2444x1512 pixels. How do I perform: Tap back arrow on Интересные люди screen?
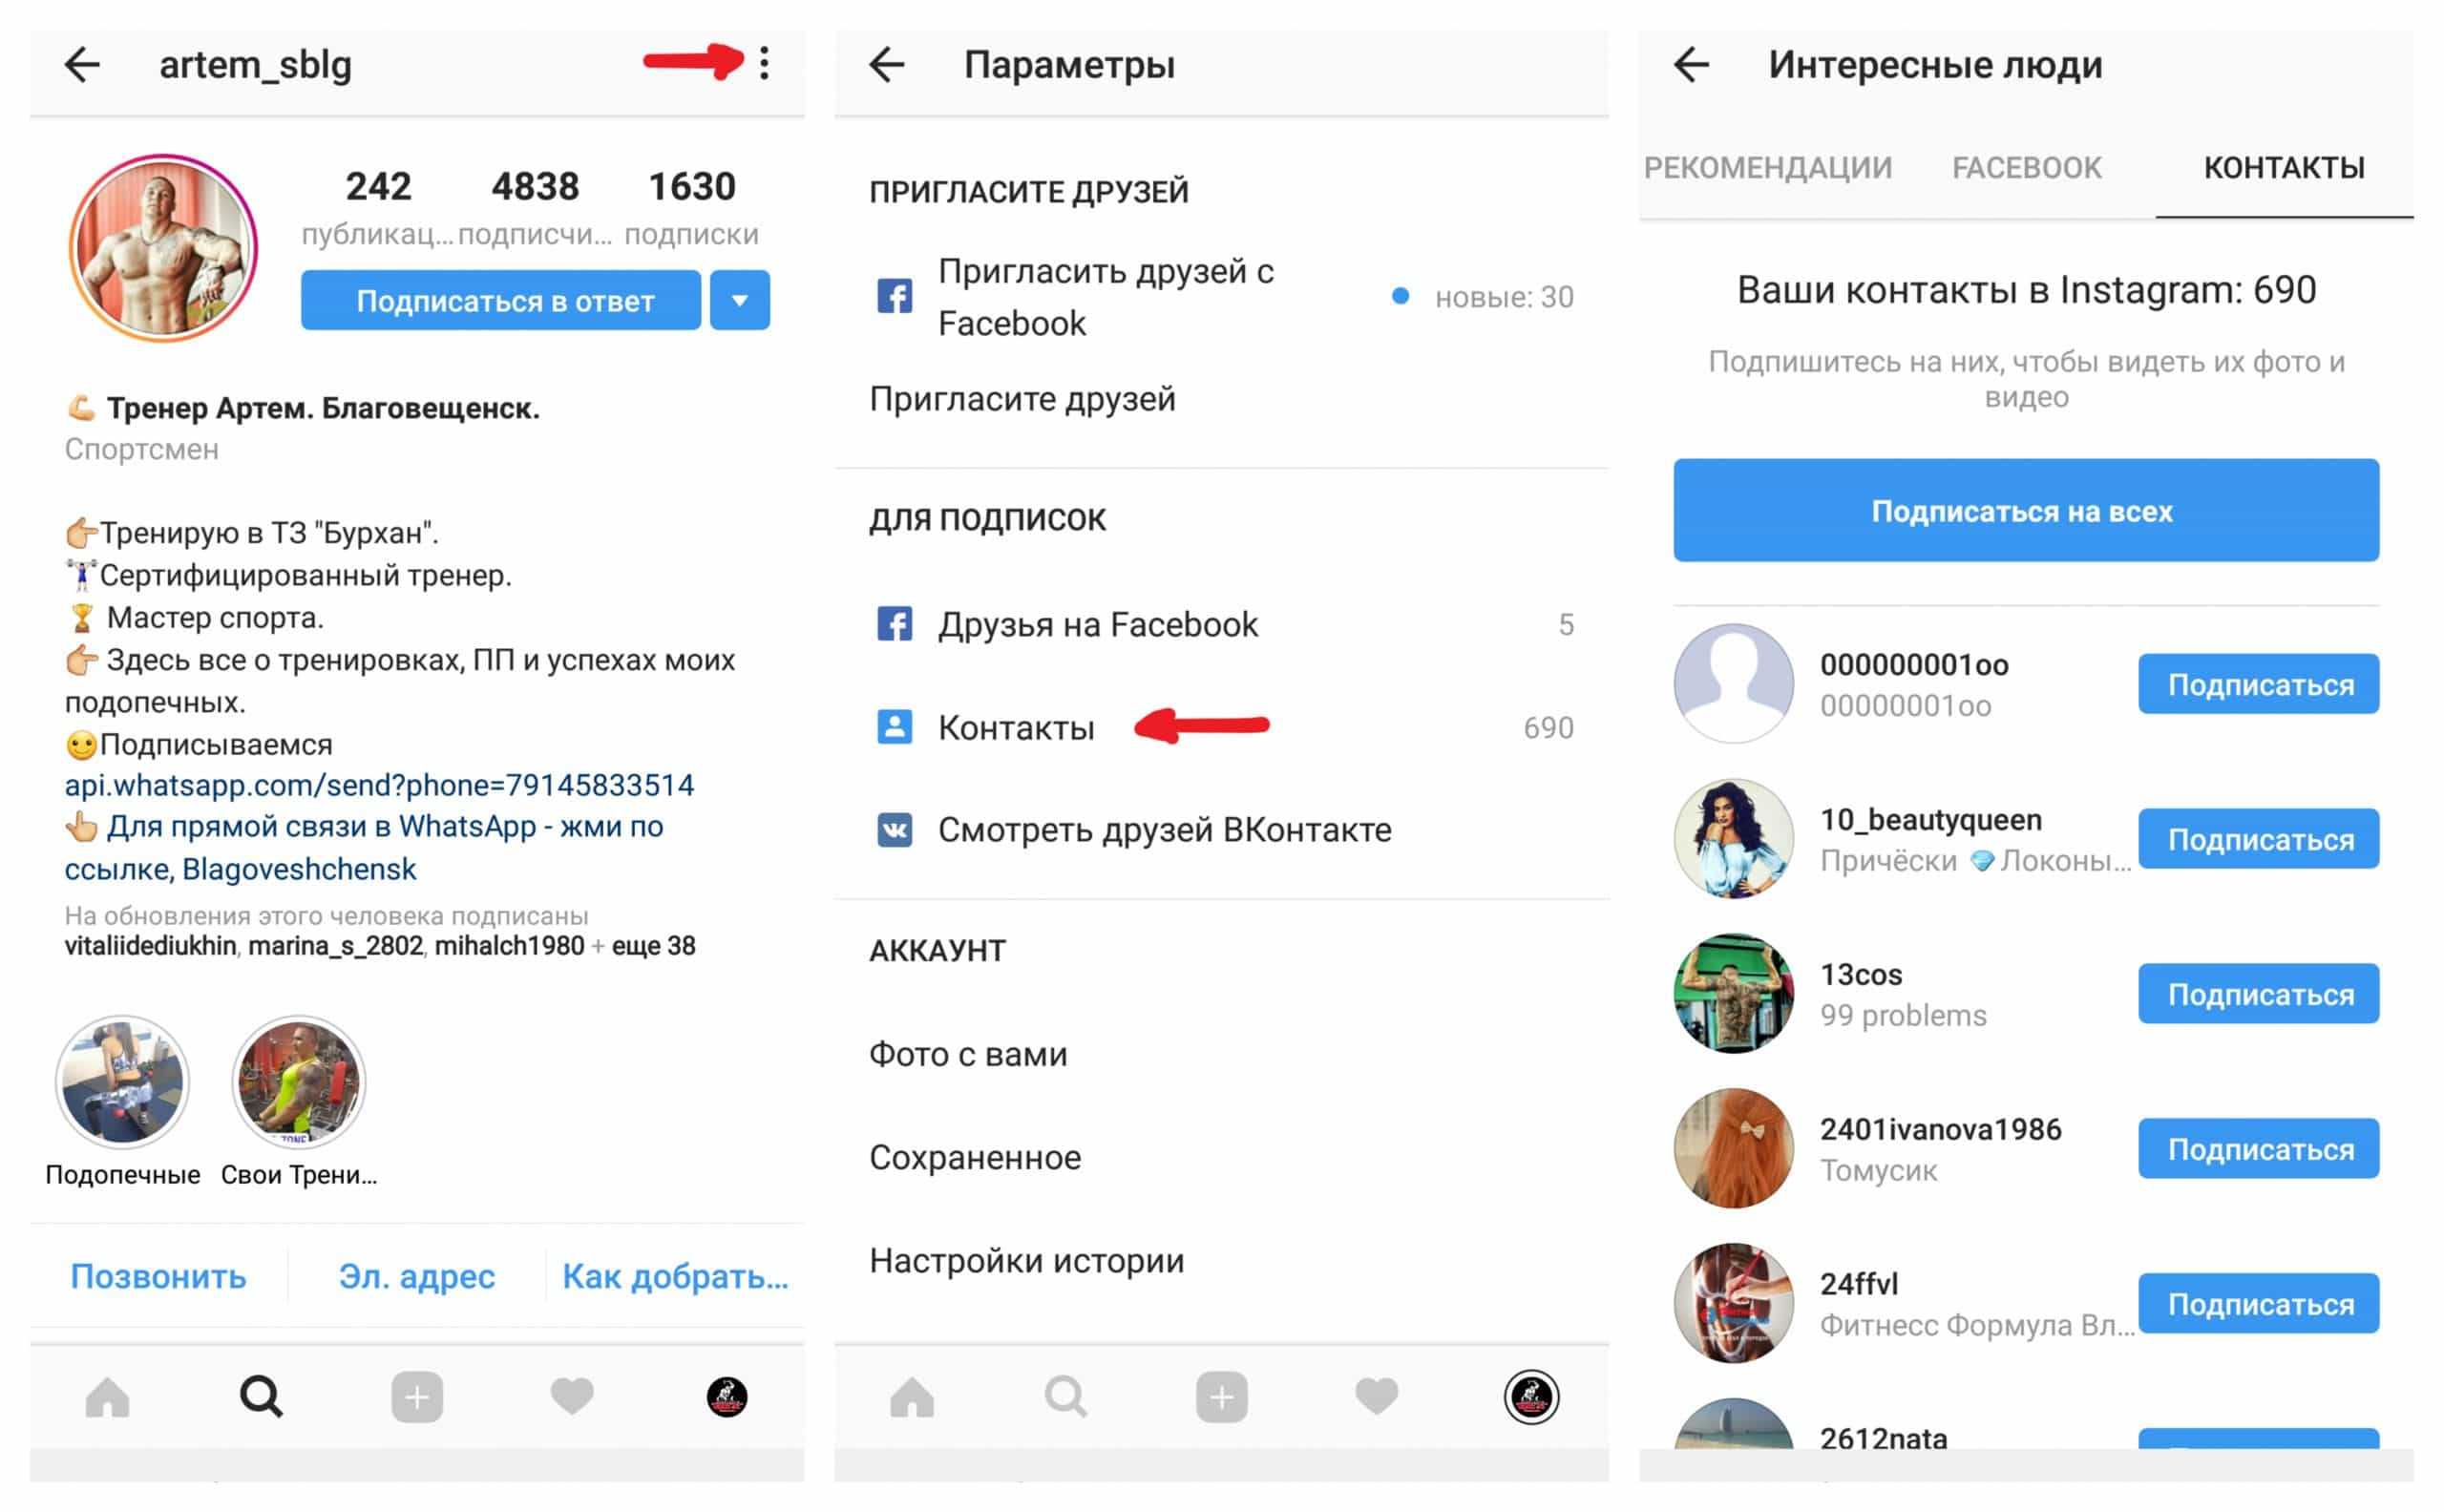[1692, 64]
